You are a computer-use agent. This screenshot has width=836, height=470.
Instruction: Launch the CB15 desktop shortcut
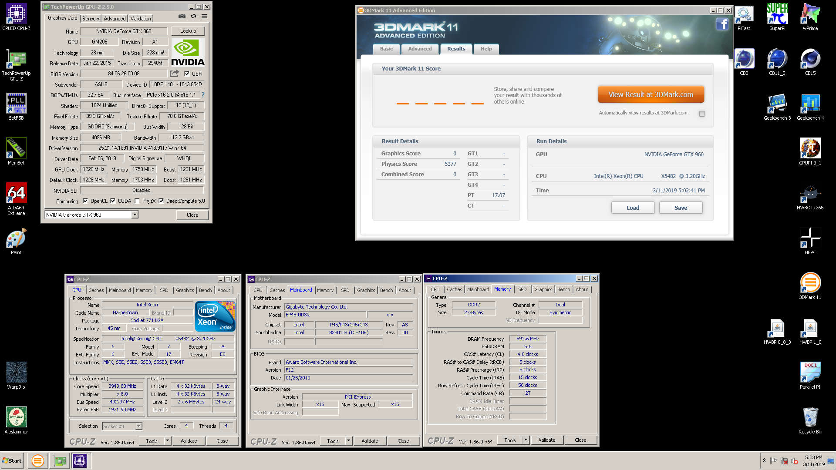[x=810, y=62]
